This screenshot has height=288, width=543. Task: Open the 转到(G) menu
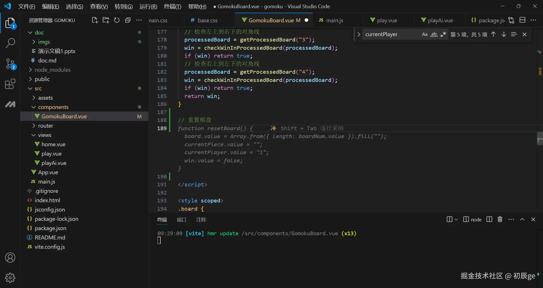[124, 6]
